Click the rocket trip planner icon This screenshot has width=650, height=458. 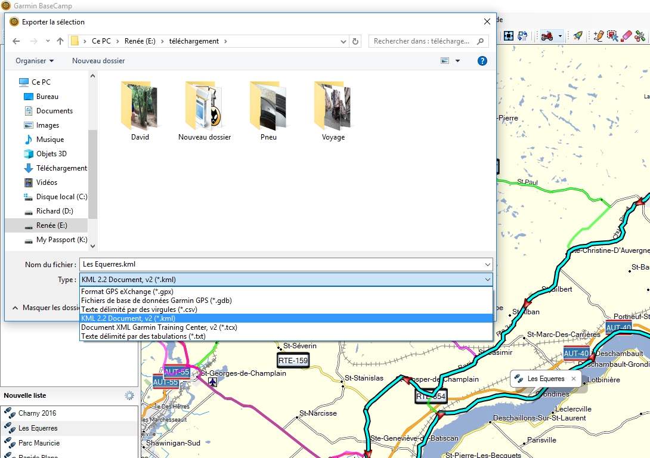[577, 36]
